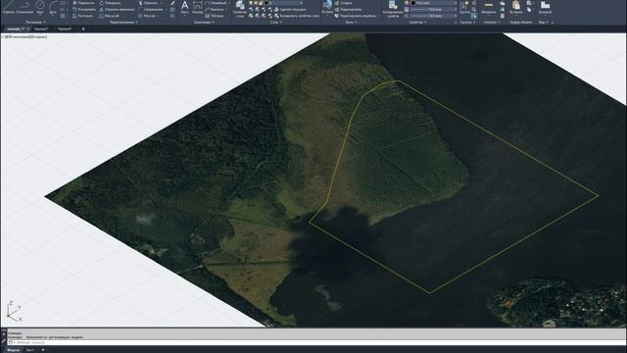Screen dimensions: 627x353
Task: Select the Круг (Circle) tool
Action: 40,7
